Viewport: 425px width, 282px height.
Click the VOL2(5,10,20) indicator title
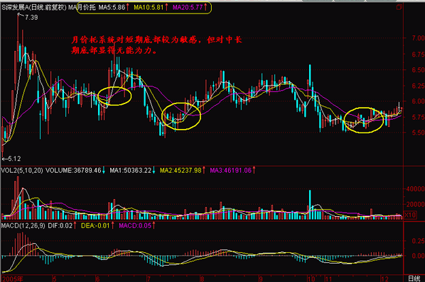(22, 171)
